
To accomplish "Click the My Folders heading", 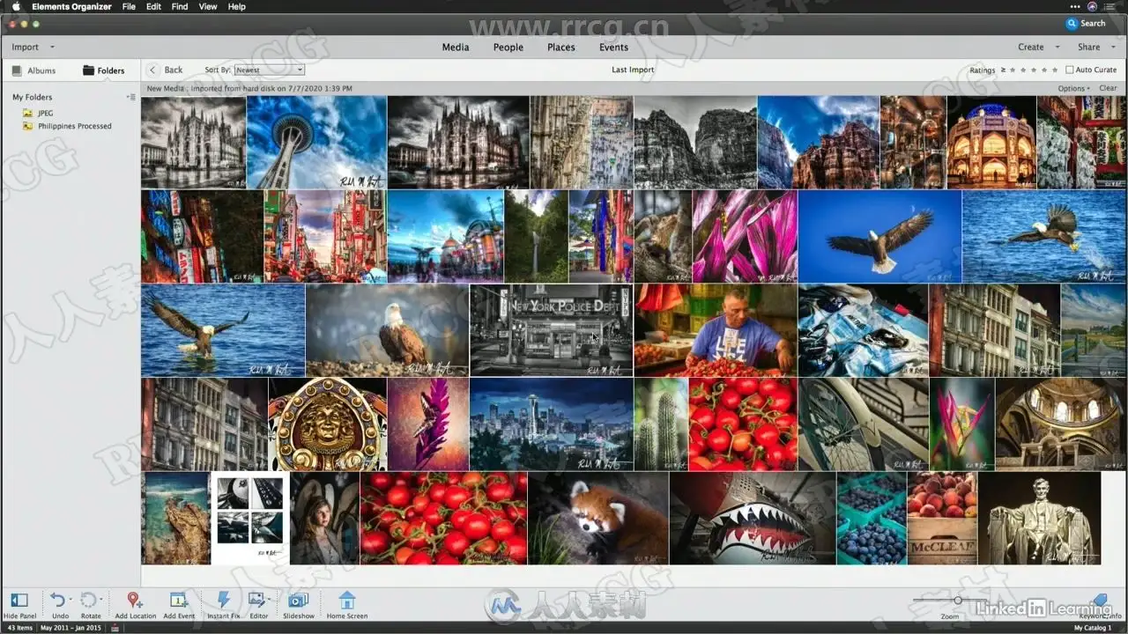I will (32, 97).
